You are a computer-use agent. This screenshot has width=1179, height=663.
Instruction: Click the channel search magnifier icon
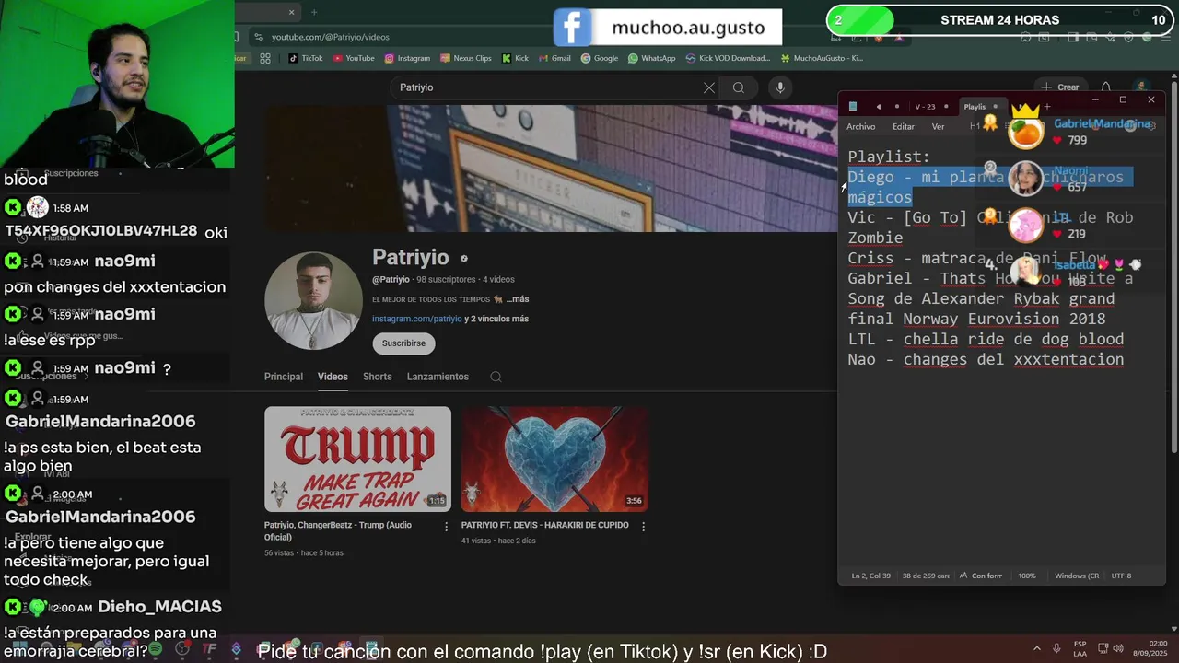[x=496, y=377]
